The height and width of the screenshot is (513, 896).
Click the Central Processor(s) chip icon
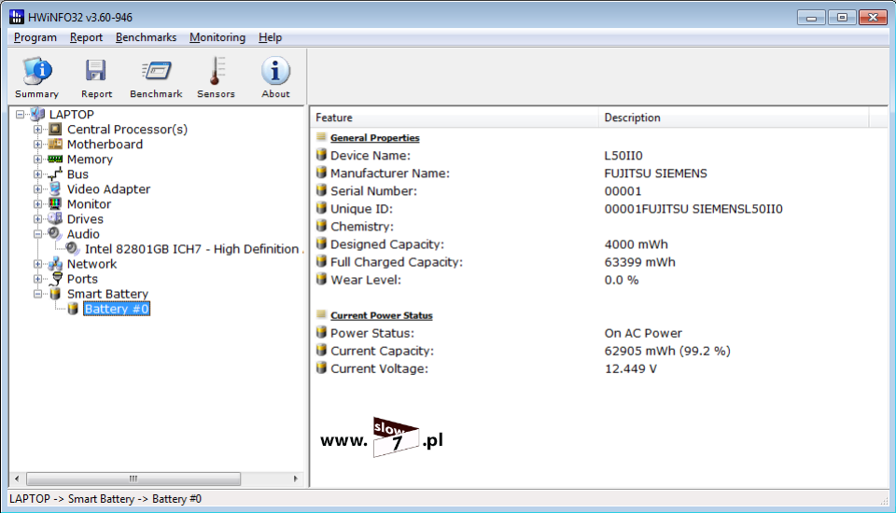pyautogui.click(x=55, y=129)
